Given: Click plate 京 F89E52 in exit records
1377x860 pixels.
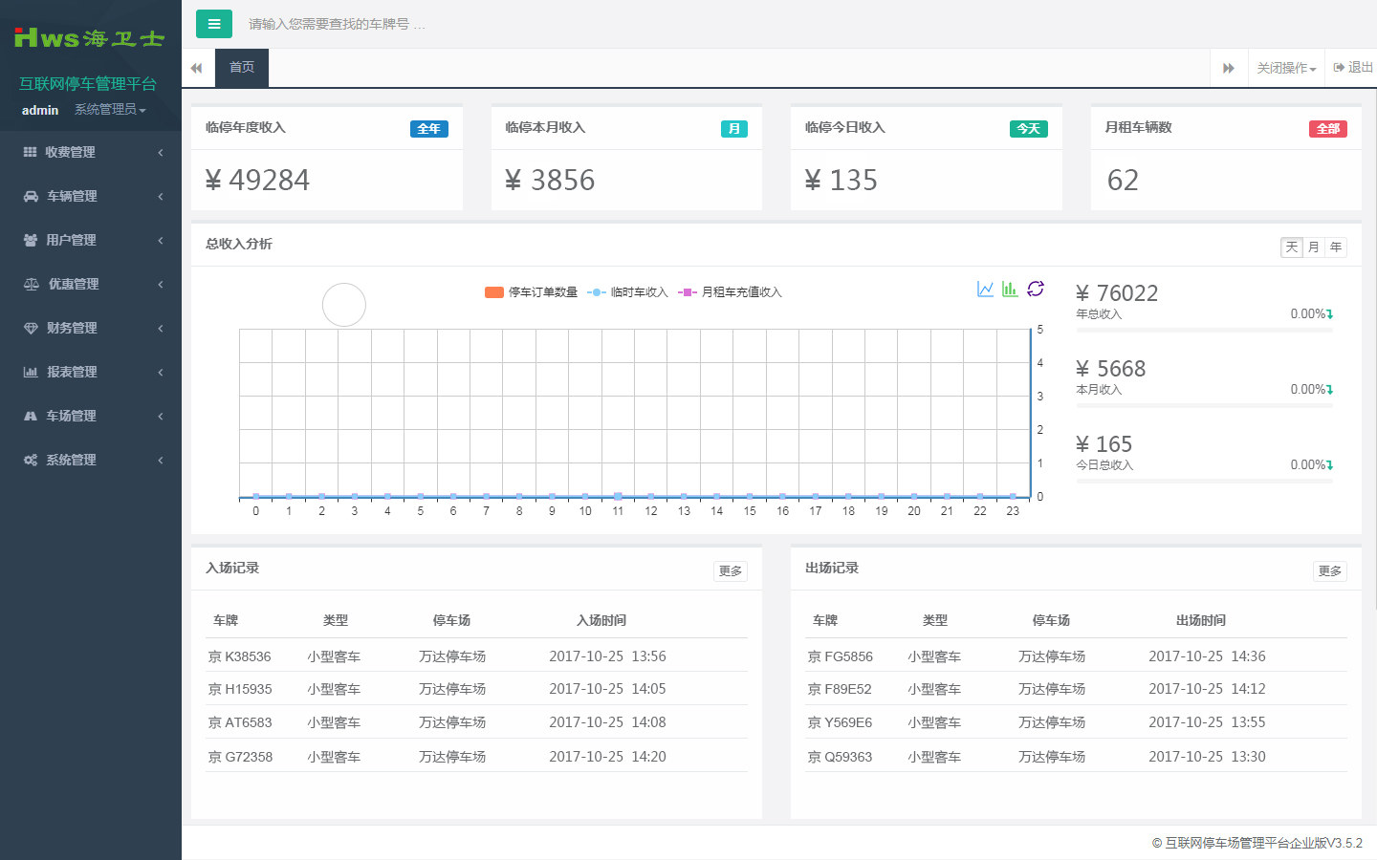Looking at the screenshot, I should pyautogui.click(x=840, y=689).
